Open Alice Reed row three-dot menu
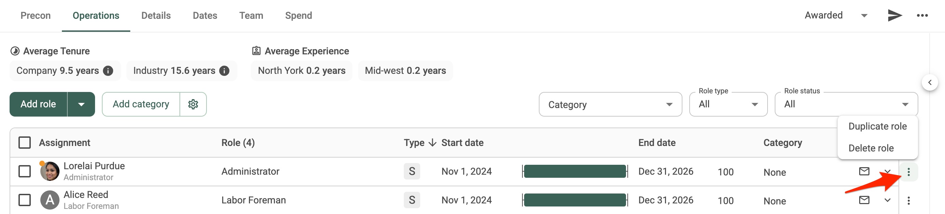The image size is (945, 214). click(x=908, y=200)
